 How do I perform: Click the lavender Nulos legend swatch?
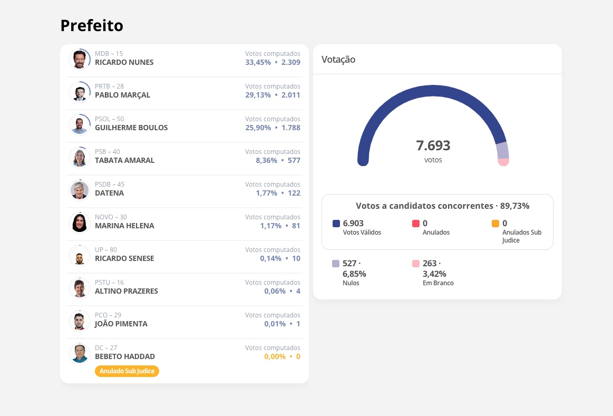point(336,264)
